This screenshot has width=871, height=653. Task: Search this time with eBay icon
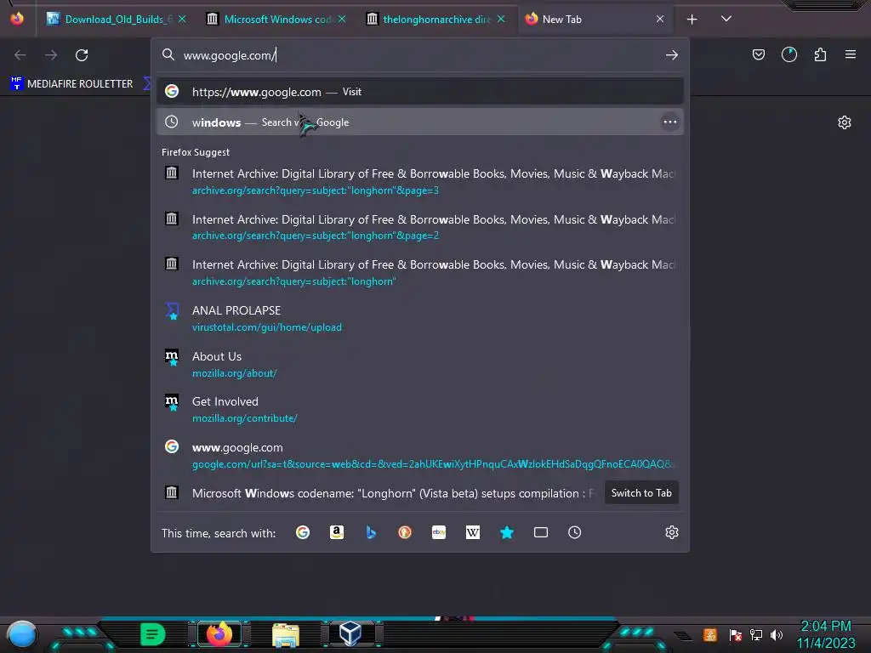click(439, 532)
